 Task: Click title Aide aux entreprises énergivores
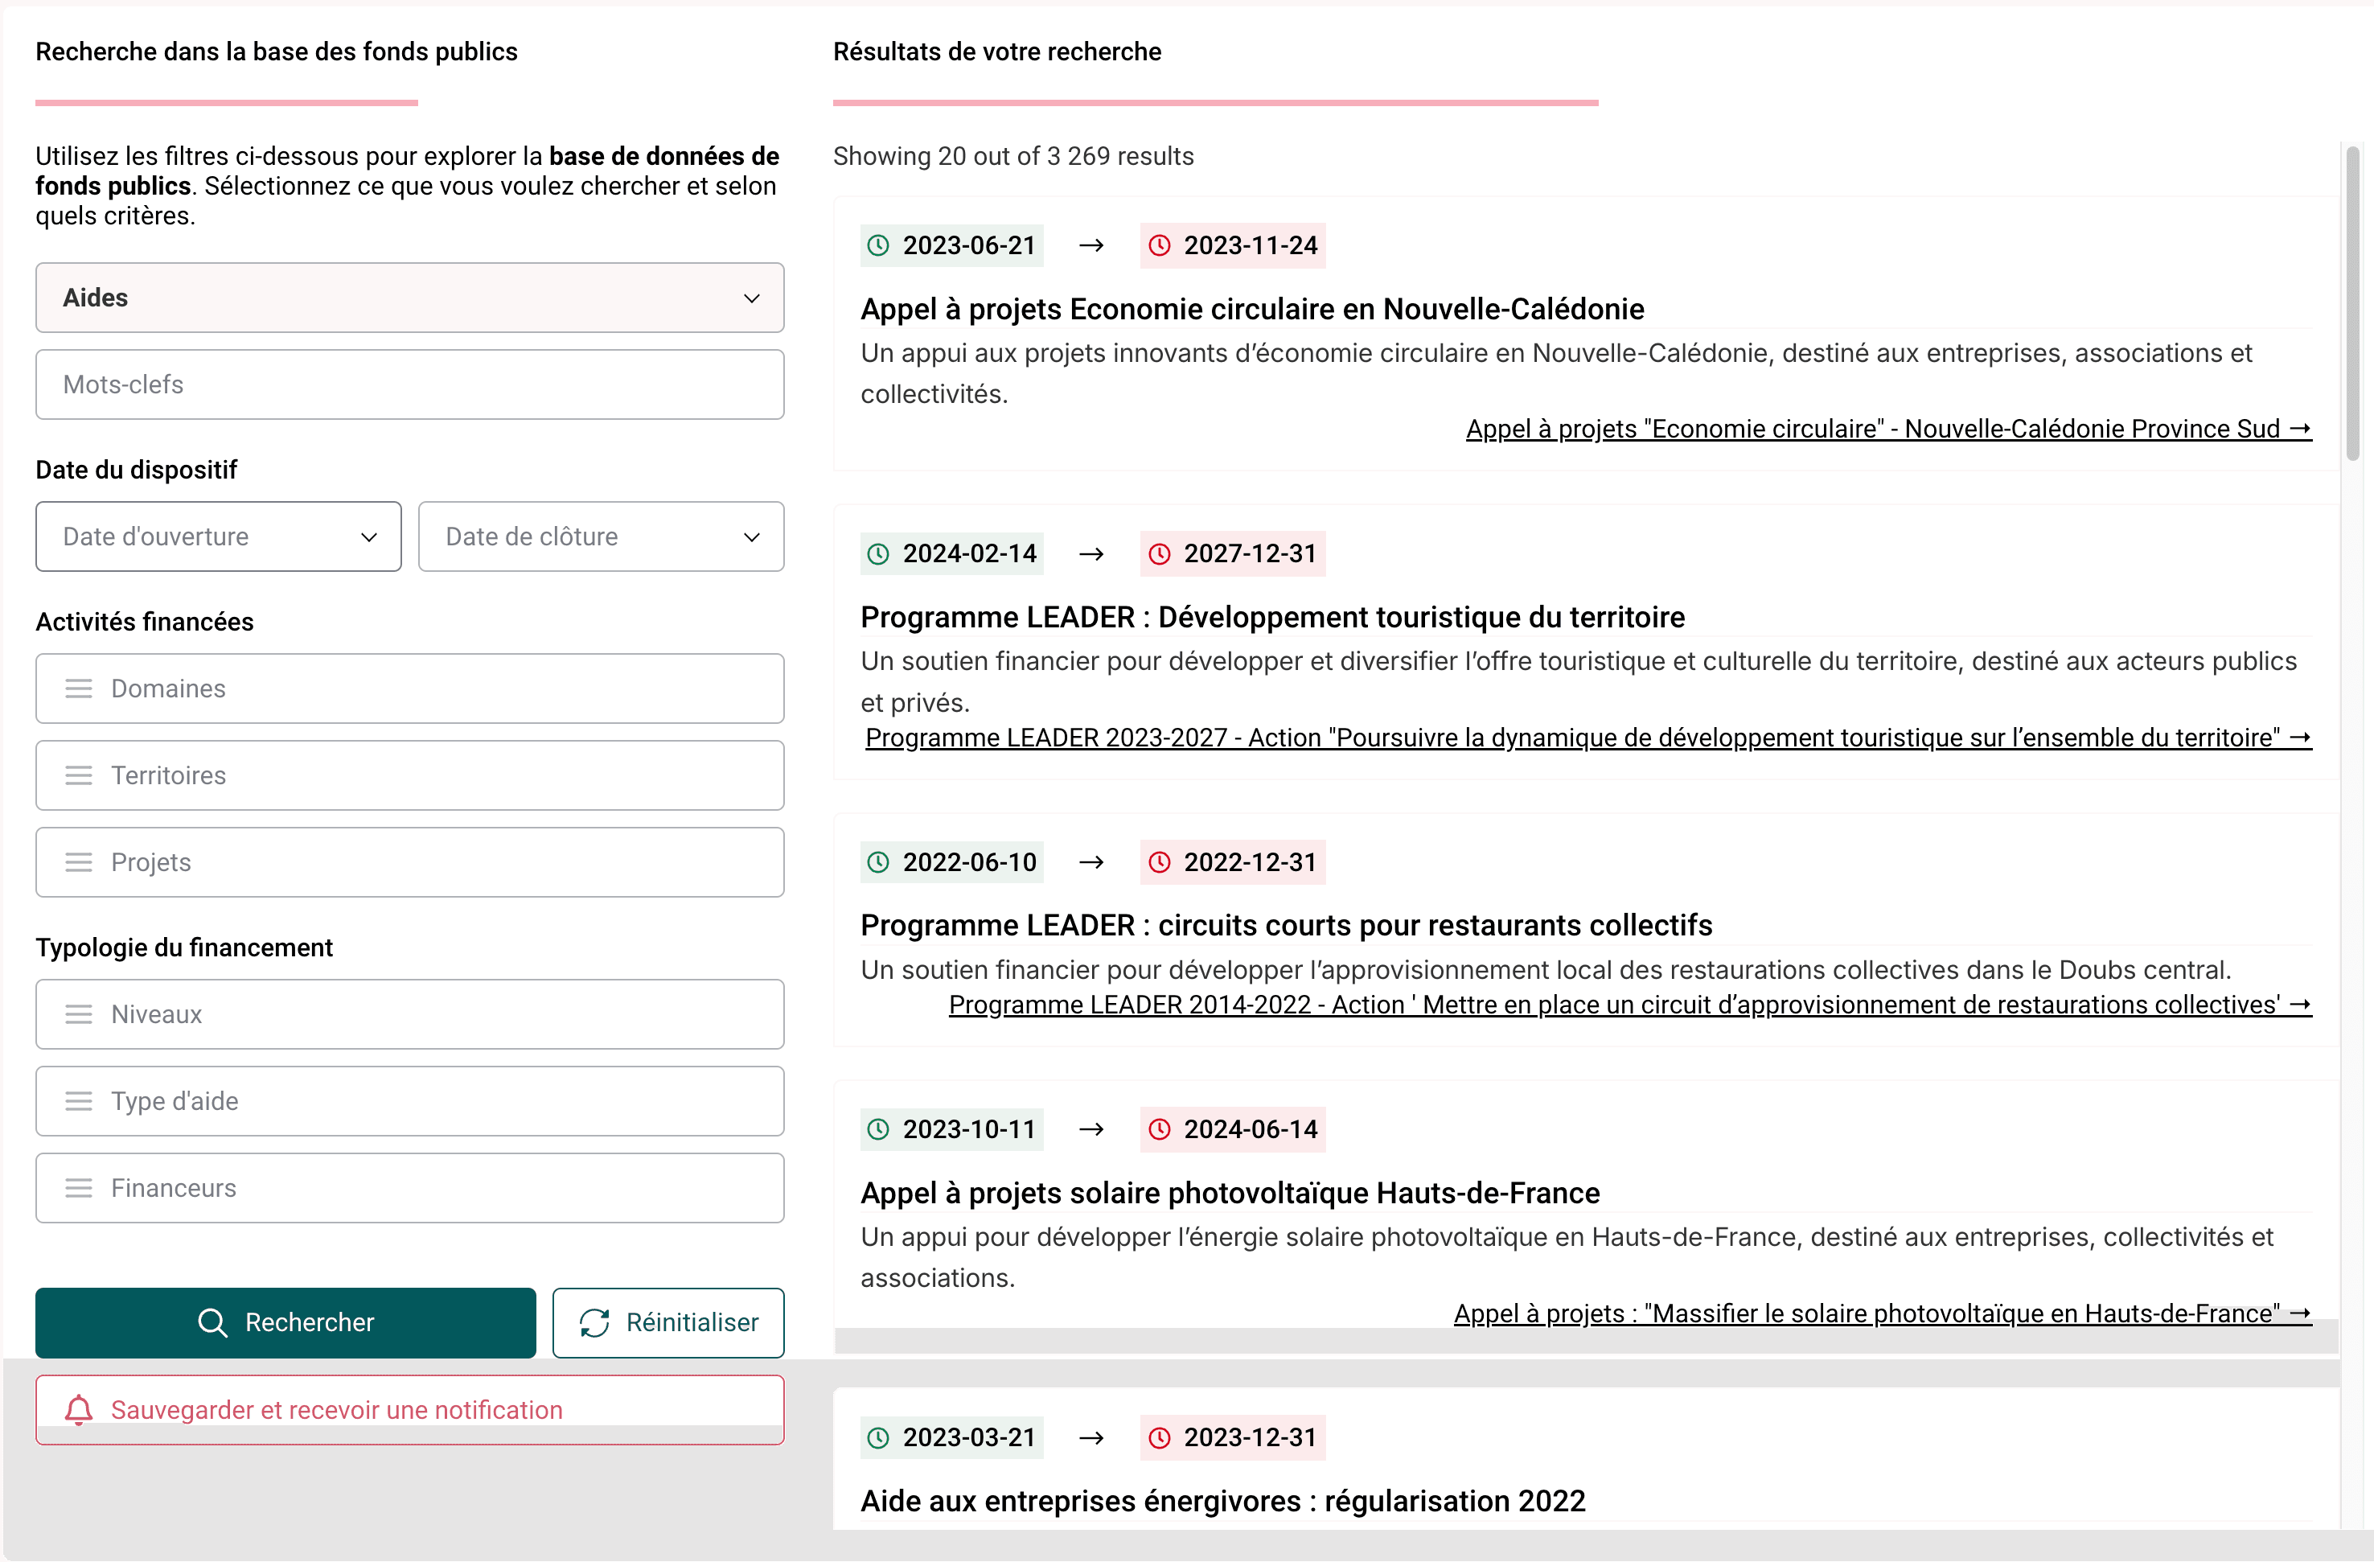tap(1223, 1501)
